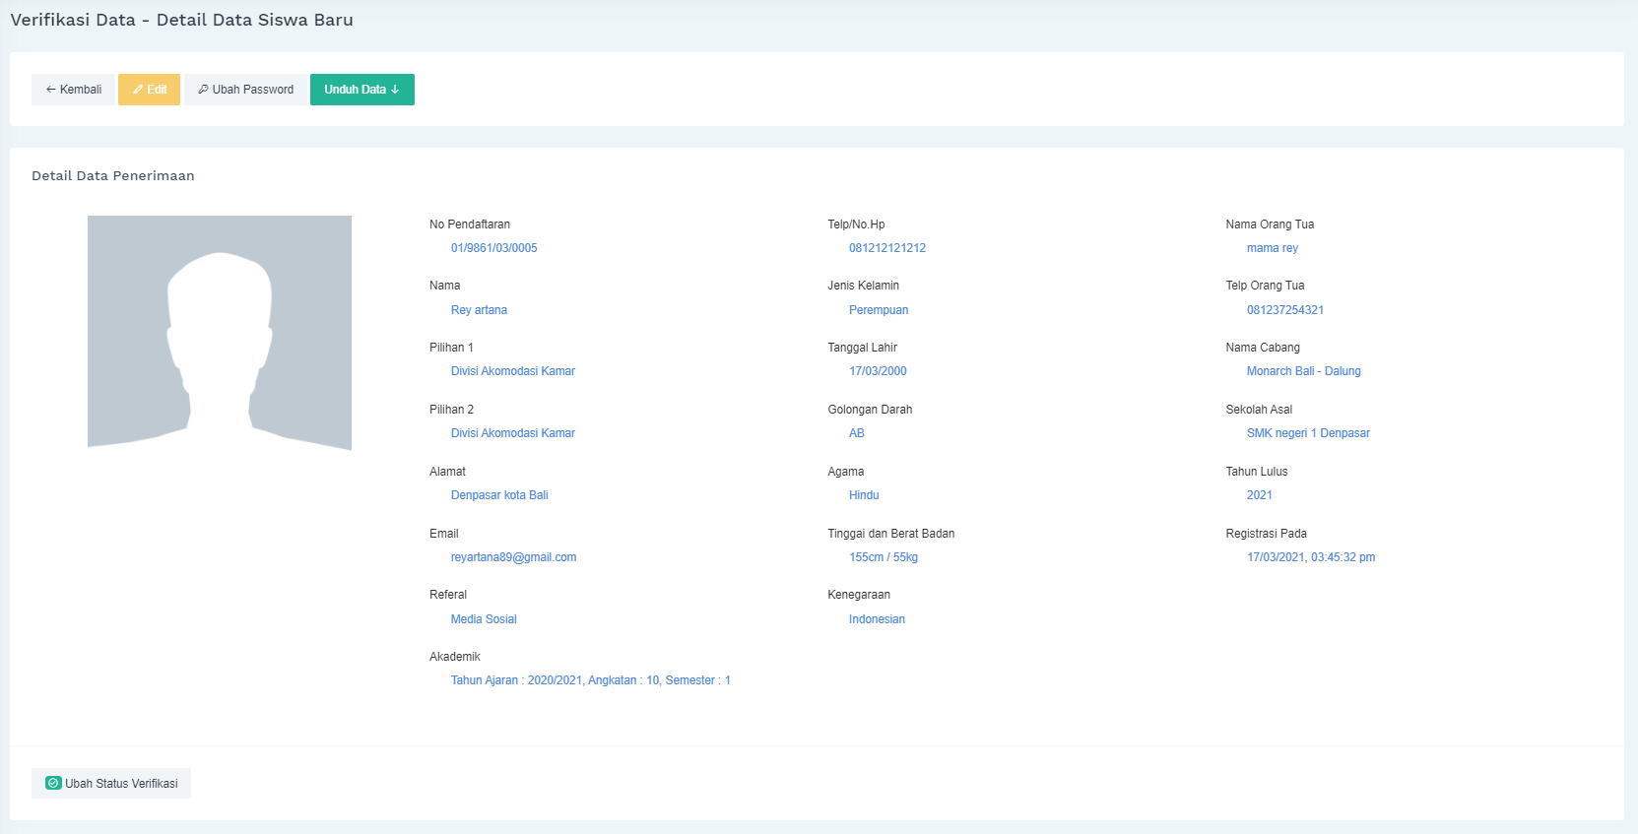Select the name value Rey artana
Viewport: 1638px width, 834px height.
479,310
